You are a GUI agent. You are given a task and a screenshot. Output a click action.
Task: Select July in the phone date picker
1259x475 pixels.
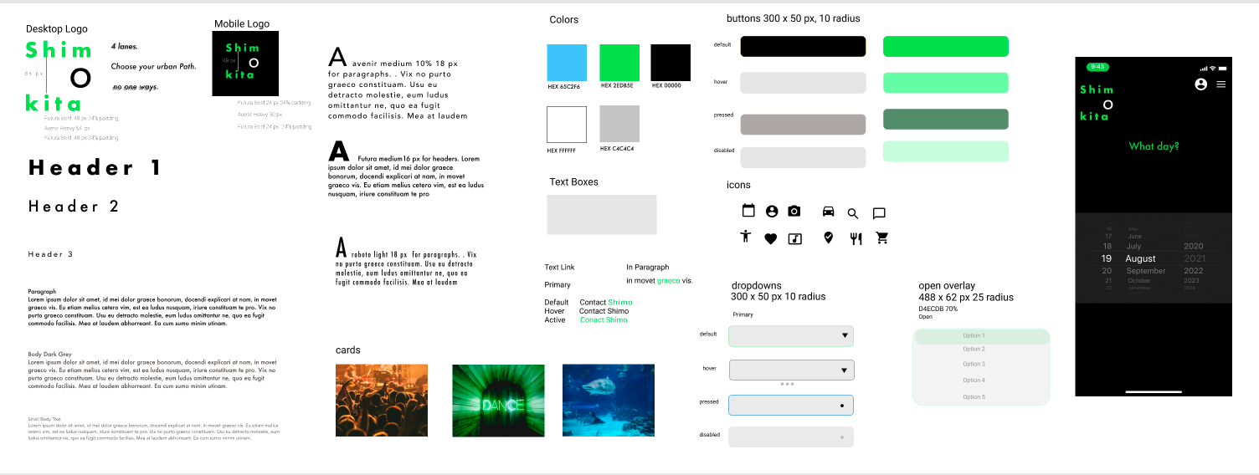coord(1134,247)
